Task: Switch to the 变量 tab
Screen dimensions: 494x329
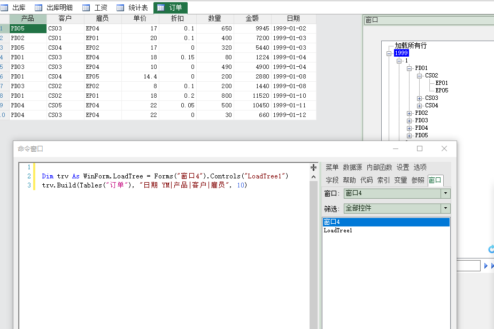Action: [x=400, y=180]
